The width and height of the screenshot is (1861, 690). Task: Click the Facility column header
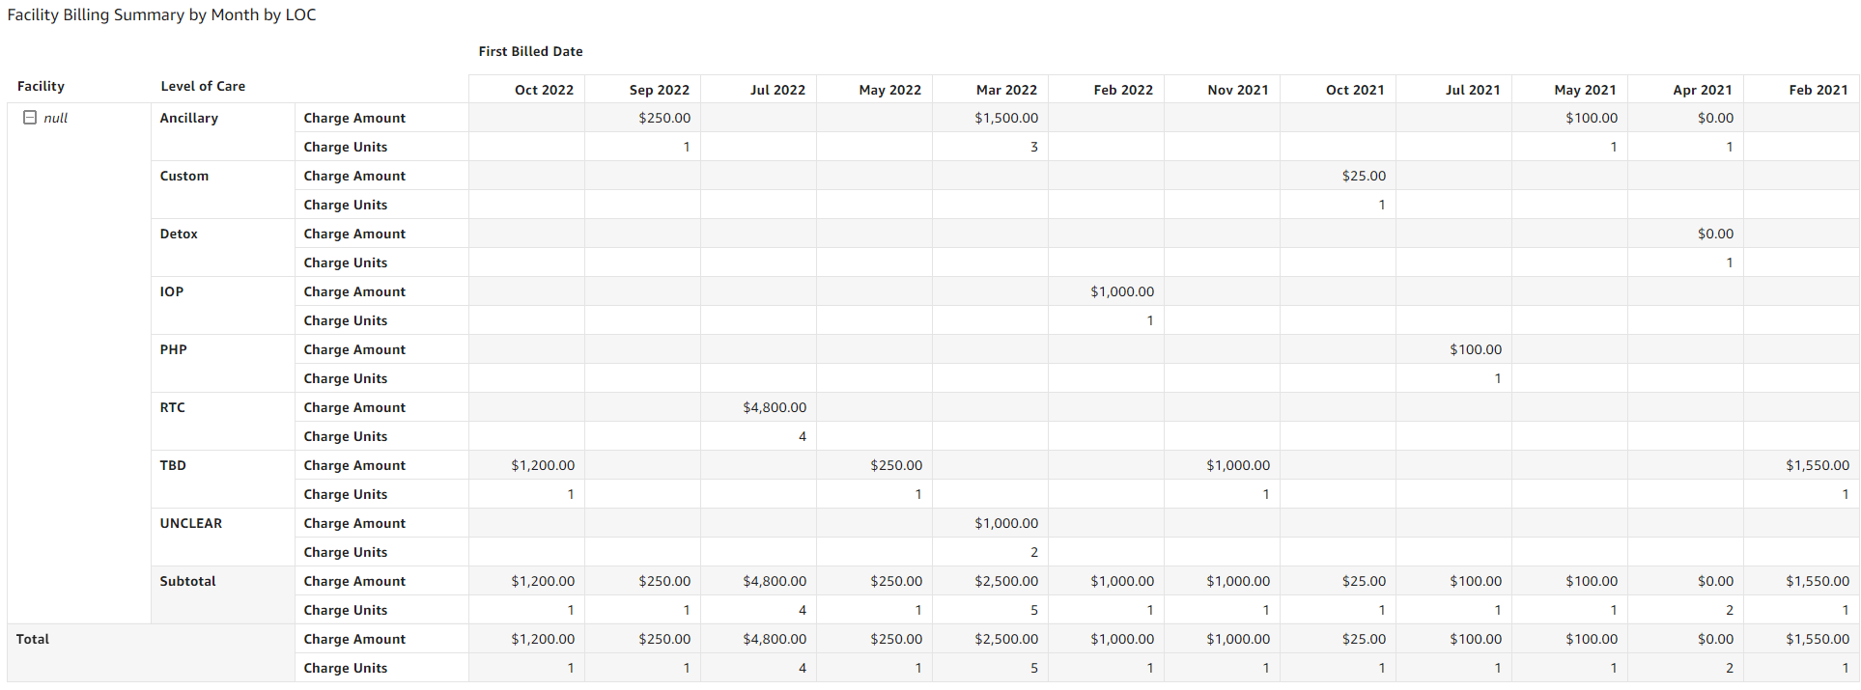click(41, 86)
